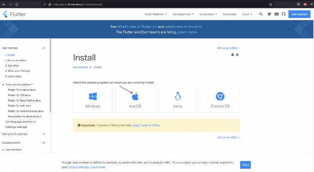Open sidebar item 5. Learn more

pyautogui.click(x=13, y=76)
